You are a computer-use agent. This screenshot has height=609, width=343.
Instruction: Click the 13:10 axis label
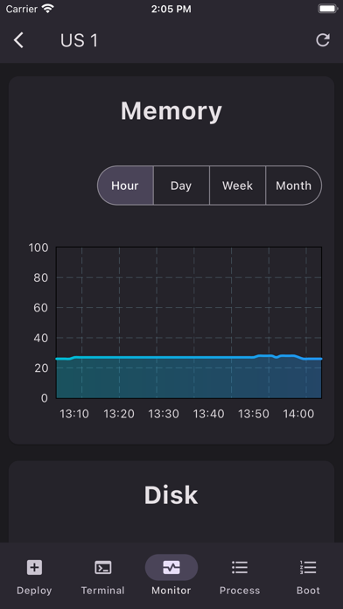tap(74, 414)
